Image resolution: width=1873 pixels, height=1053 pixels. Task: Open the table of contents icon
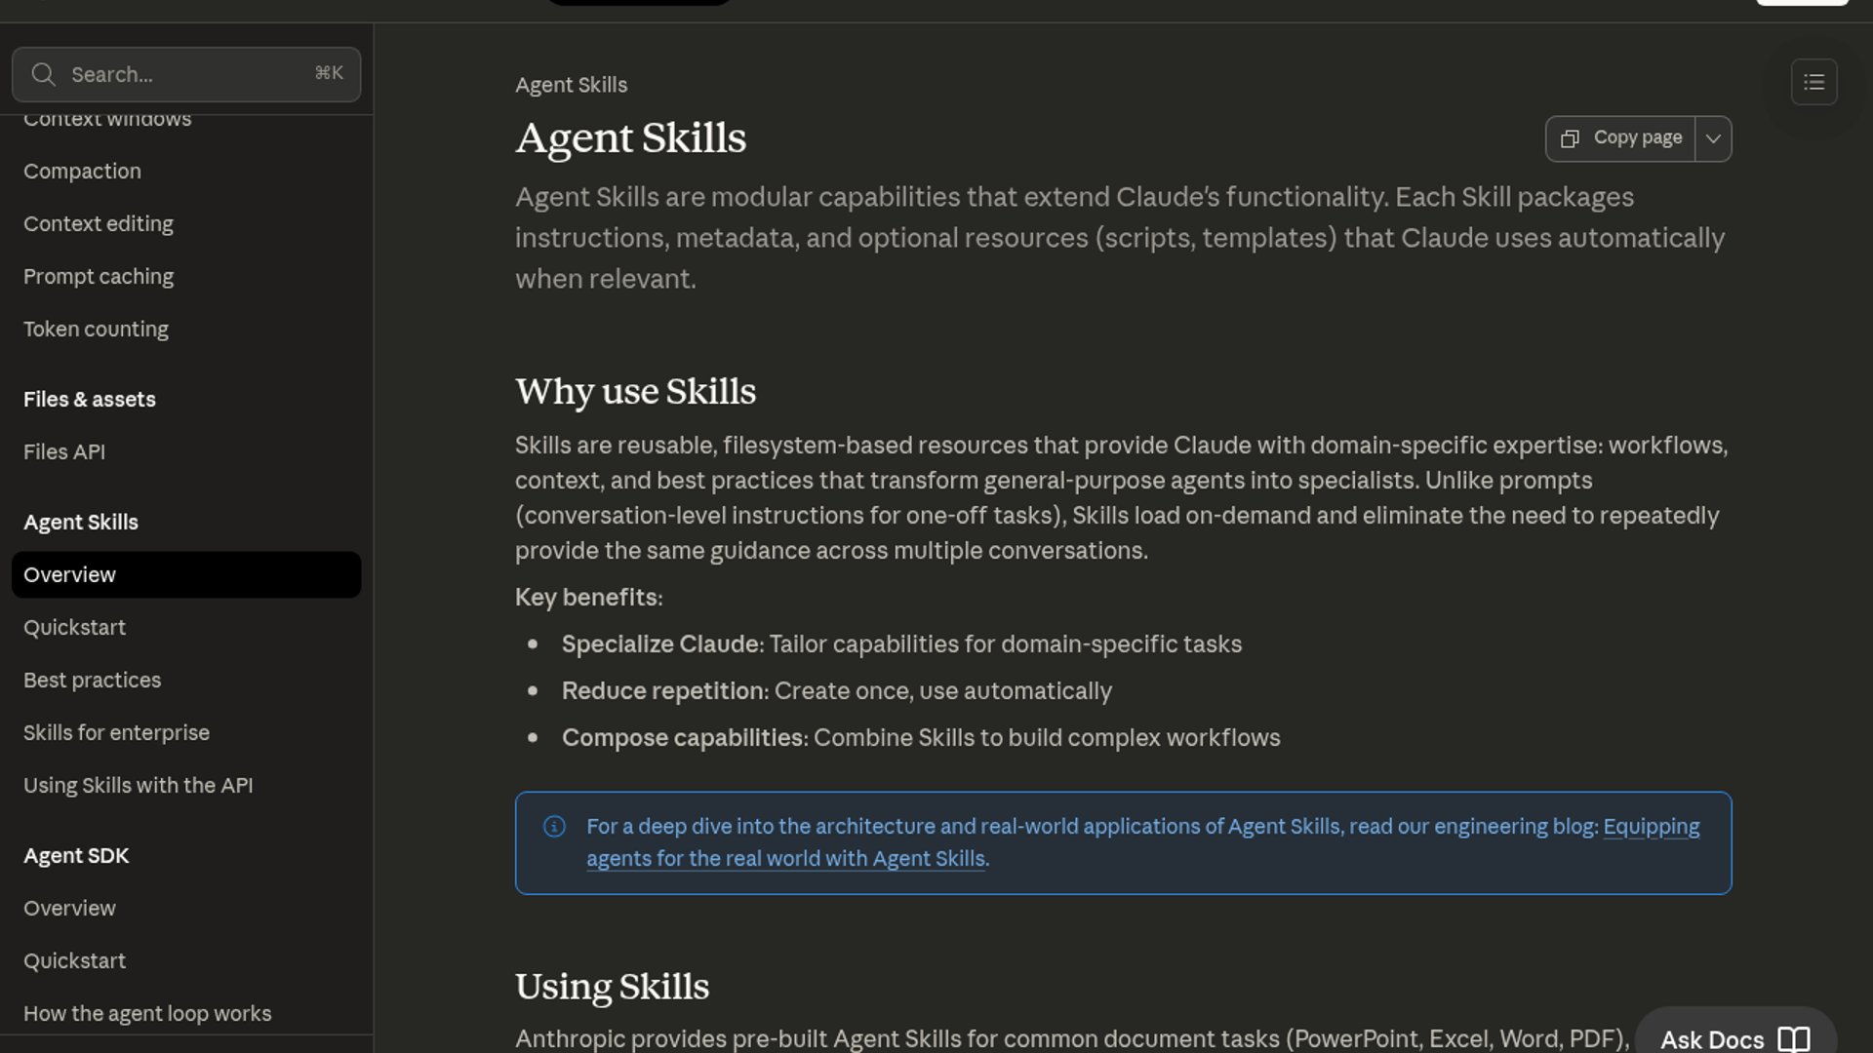[1813, 82]
